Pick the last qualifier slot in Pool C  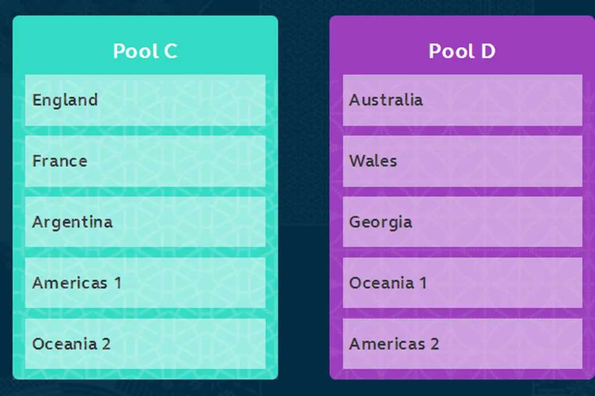click(x=145, y=343)
